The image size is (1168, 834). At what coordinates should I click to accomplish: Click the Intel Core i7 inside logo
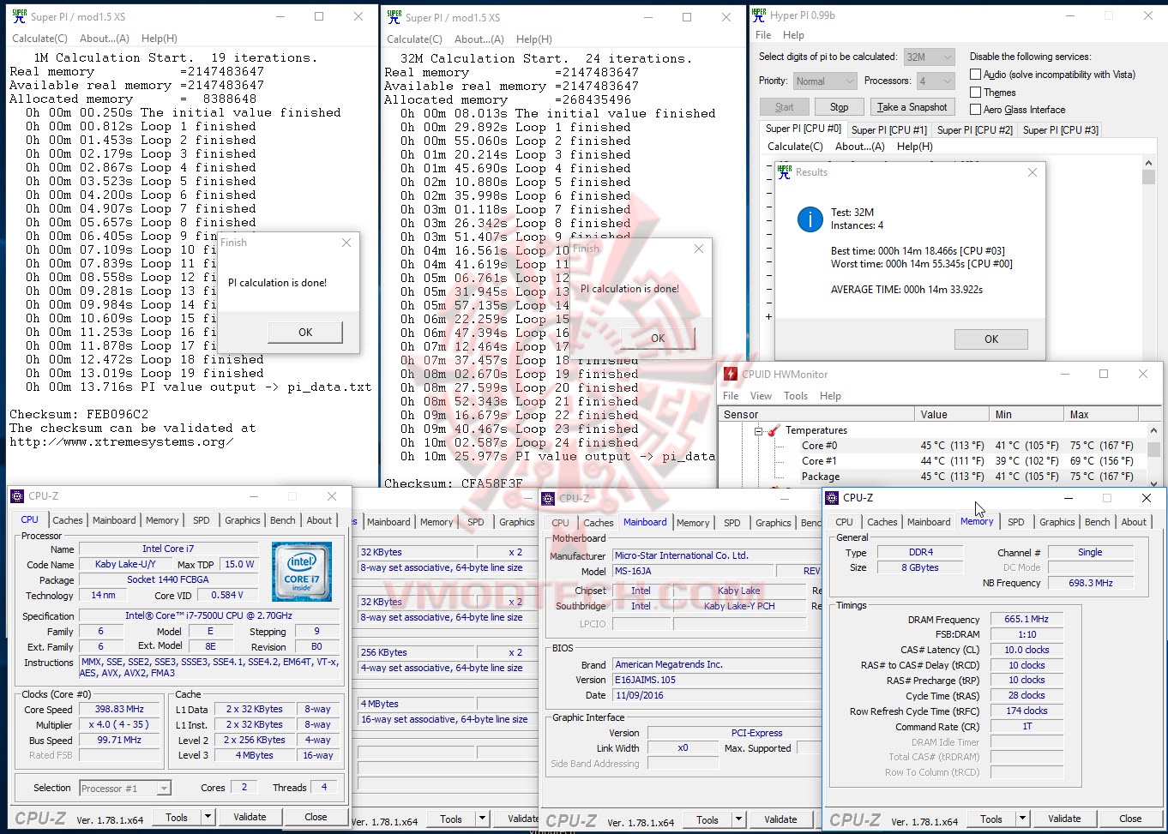[x=301, y=571]
